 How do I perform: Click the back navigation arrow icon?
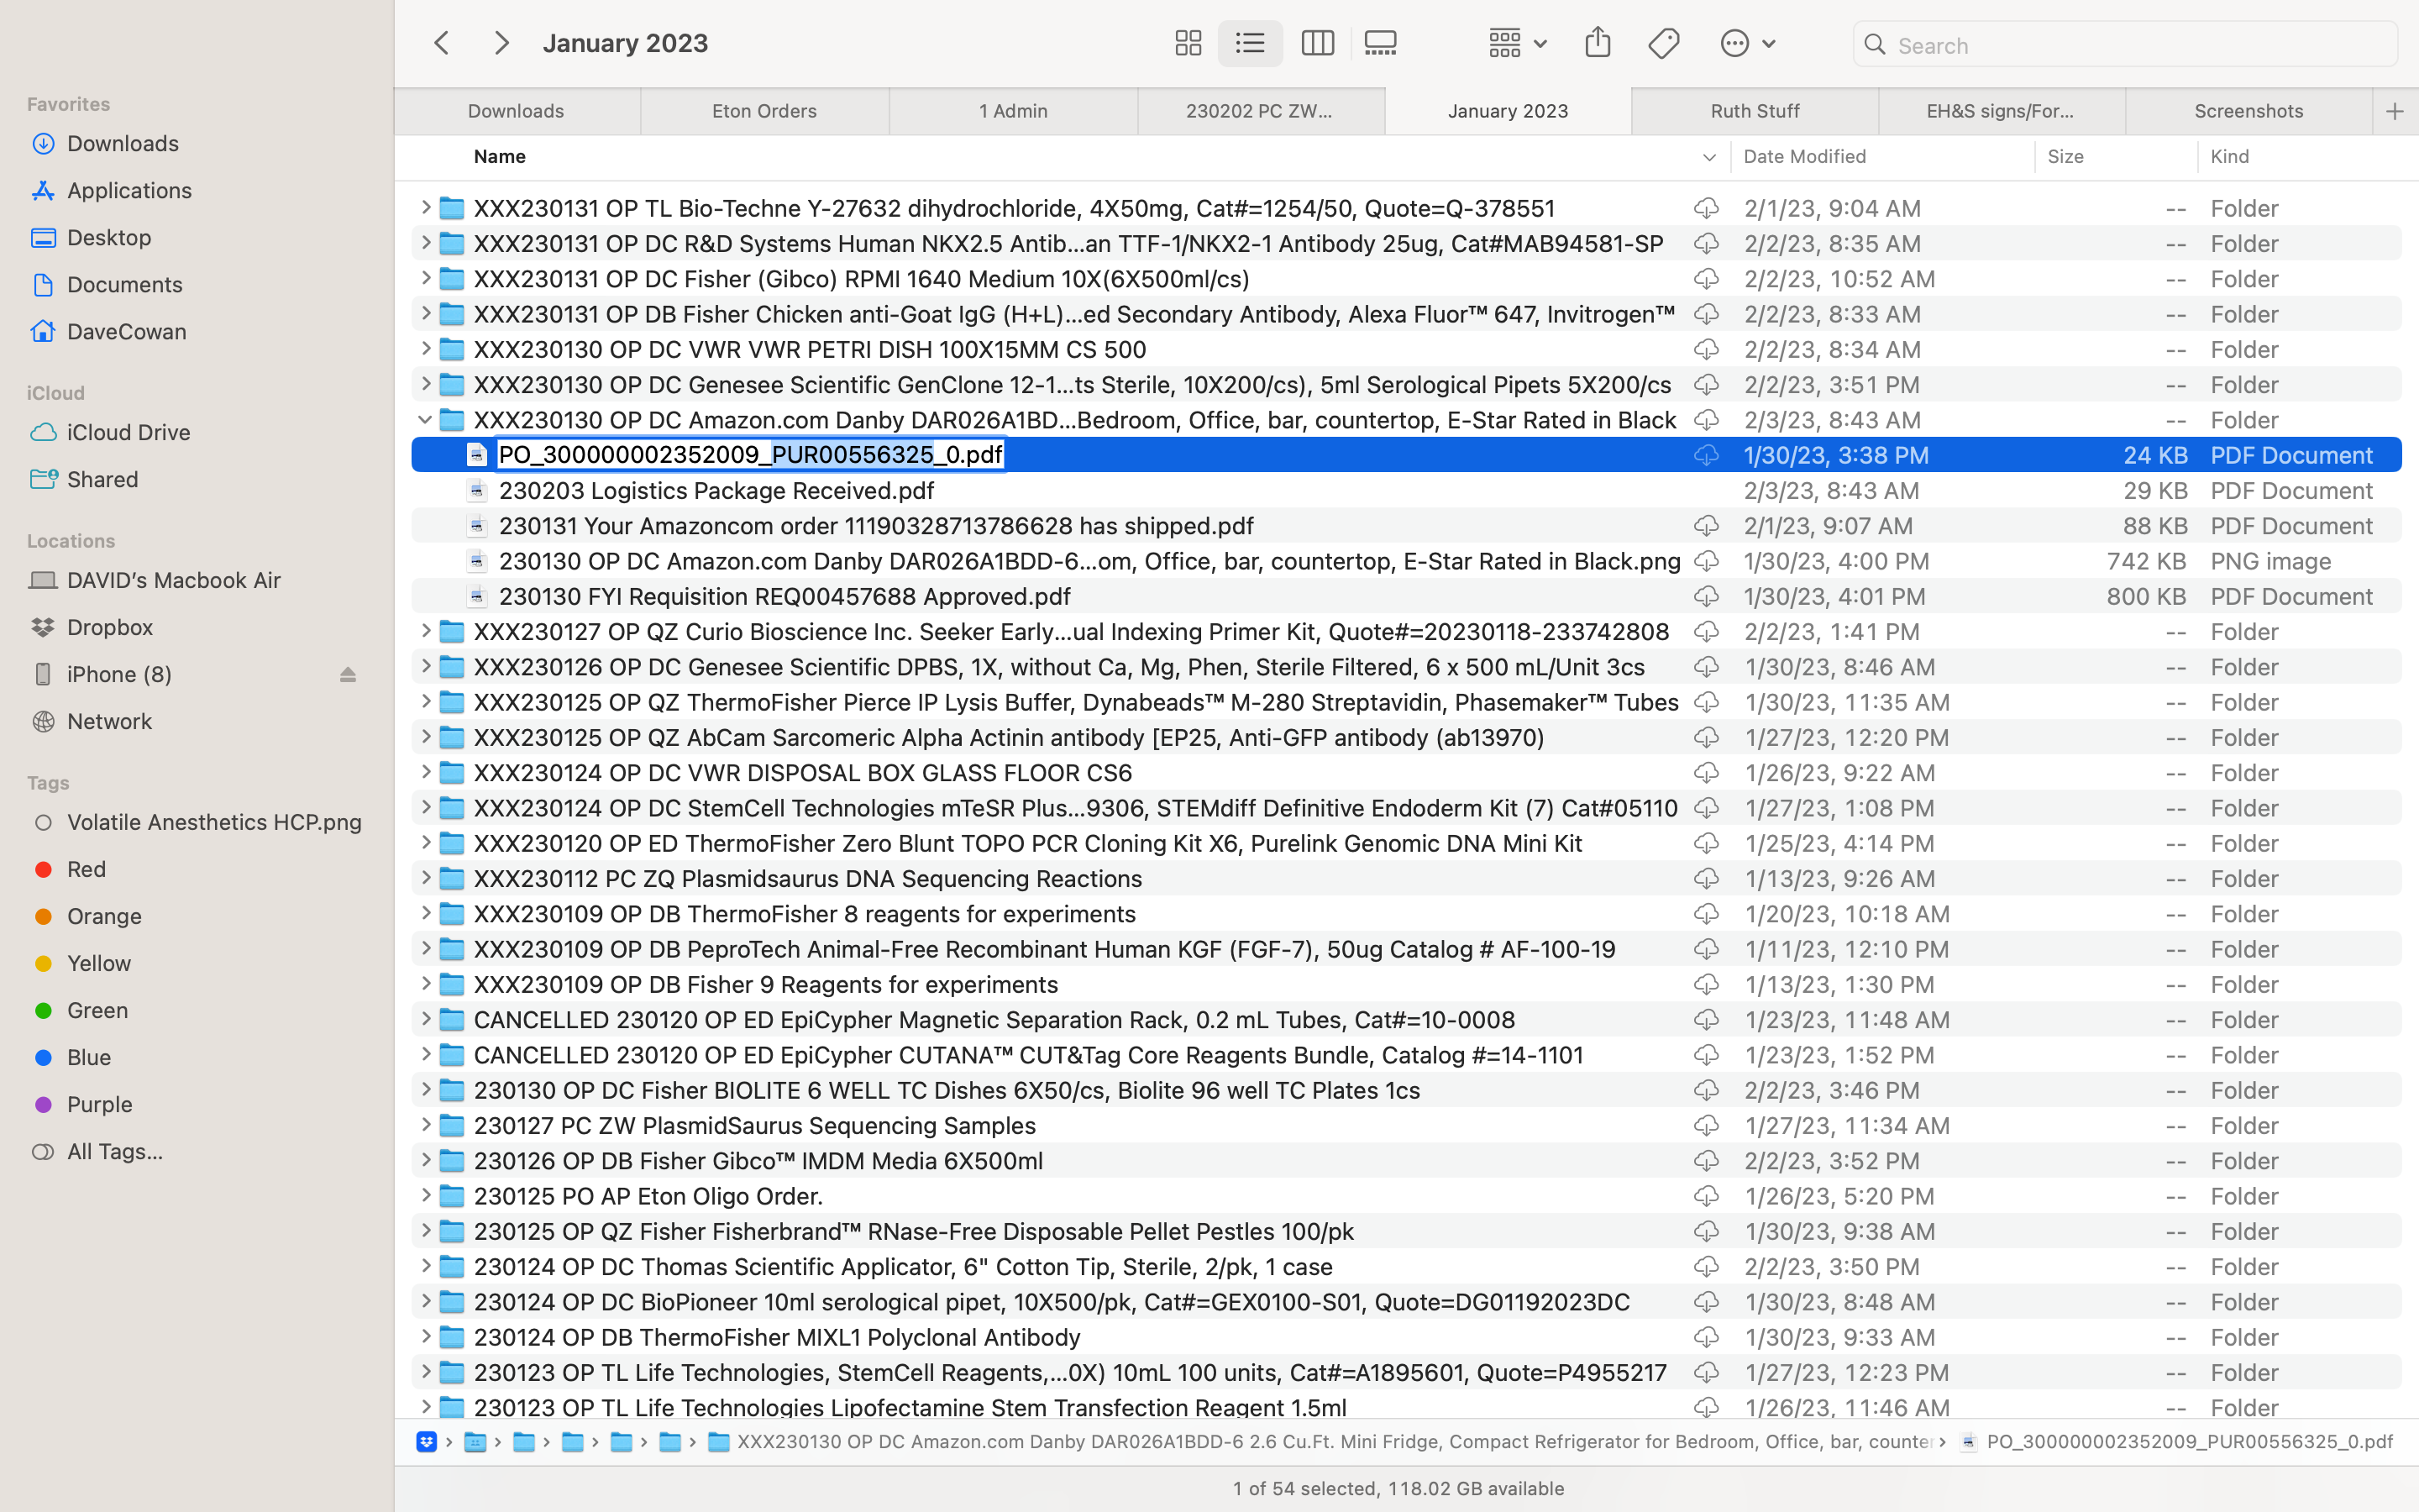pos(441,42)
